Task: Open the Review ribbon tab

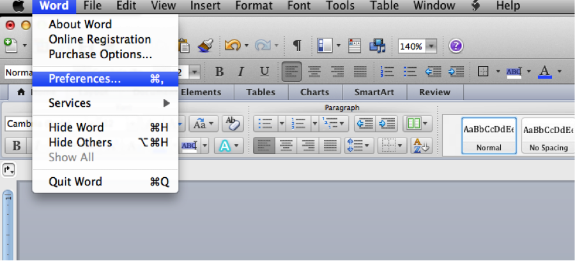Action: point(434,92)
